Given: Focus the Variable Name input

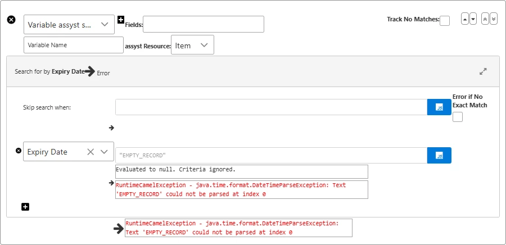Looking at the screenshot, I should (x=73, y=45).
